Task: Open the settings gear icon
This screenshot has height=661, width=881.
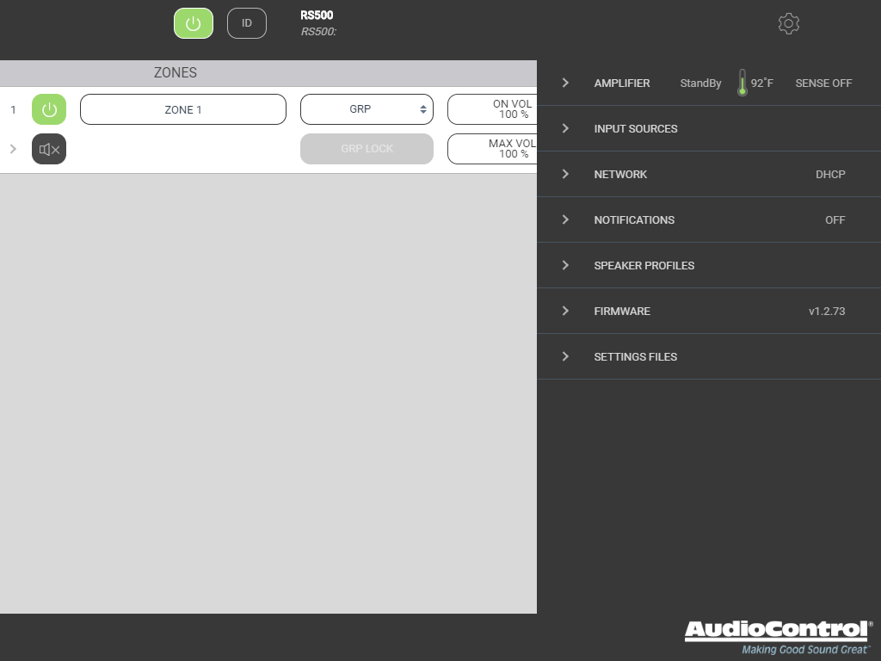Action: pyautogui.click(x=788, y=23)
